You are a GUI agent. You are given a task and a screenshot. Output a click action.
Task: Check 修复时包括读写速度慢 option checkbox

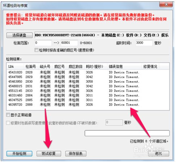pyautogui.click(x=8, y=123)
